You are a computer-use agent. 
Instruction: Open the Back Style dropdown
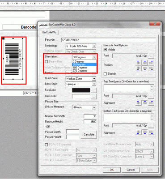[x=94, y=84]
